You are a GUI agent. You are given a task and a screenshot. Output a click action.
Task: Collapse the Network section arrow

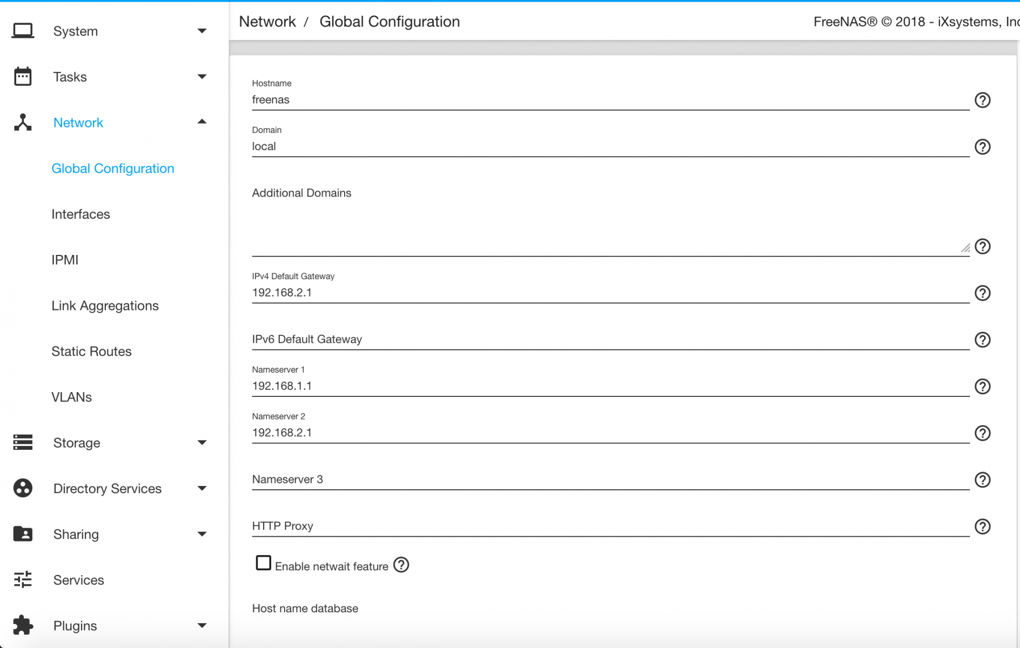202,122
